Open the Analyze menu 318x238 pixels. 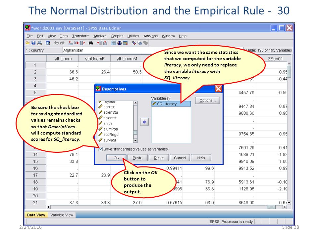click(x=100, y=36)
